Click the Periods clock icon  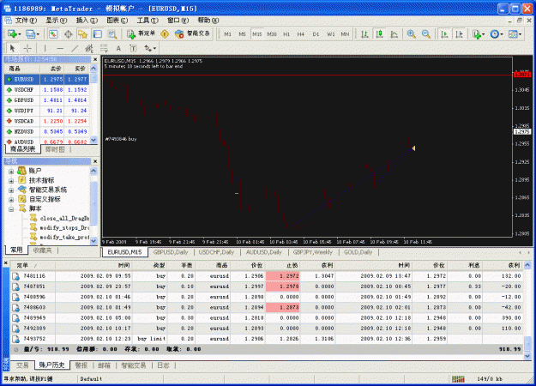tap(494, 33)
